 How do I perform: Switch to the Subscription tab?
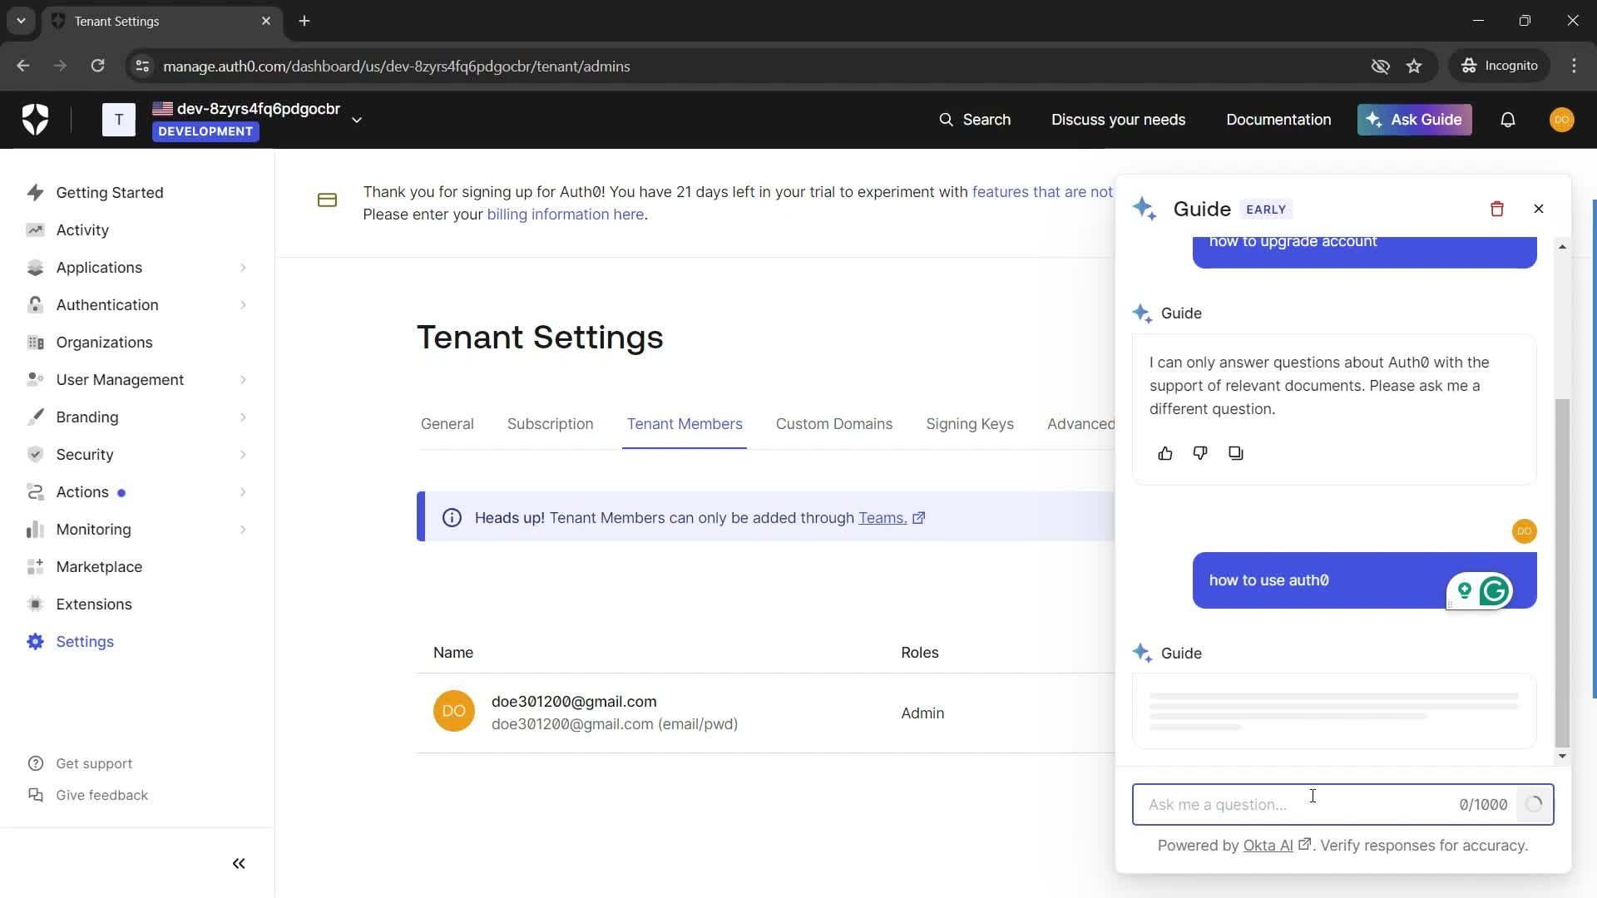pyautogui.click(x=550, y=424)
